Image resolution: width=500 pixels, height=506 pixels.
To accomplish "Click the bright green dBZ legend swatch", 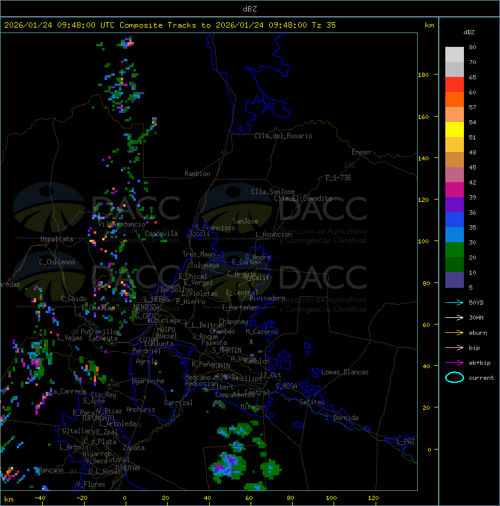I will point(454,250).
